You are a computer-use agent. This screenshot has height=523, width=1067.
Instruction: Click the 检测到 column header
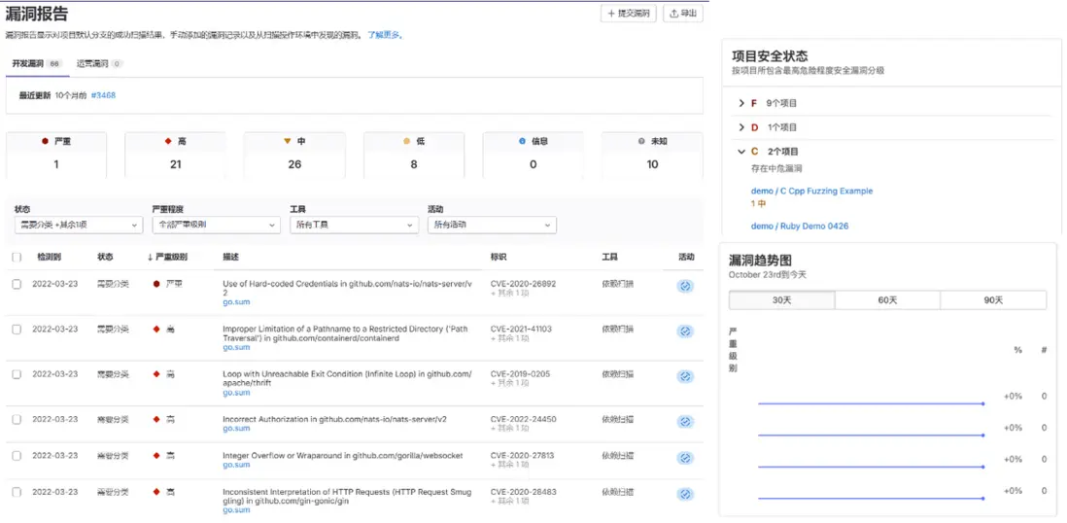(x=50, y=258)
